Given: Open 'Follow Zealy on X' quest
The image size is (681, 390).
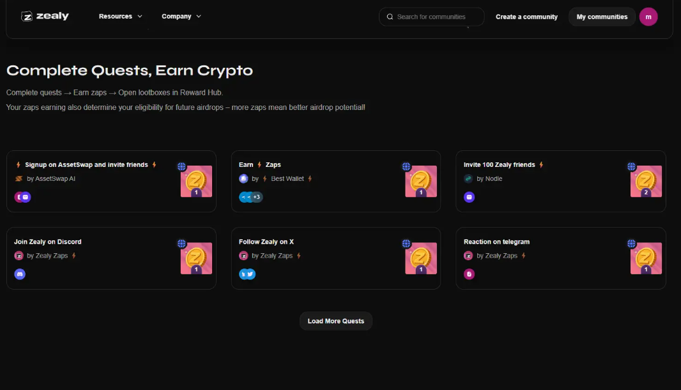Looking at the screenshot, I should click(266, 242).
